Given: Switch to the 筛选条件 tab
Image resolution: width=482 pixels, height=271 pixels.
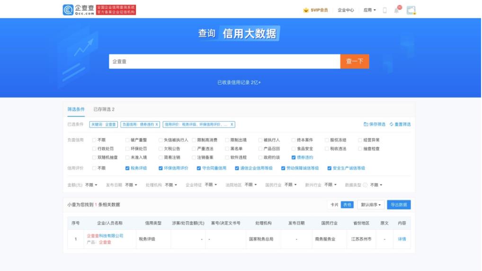Looking at the screenshot, I should [x=76, y=110].
